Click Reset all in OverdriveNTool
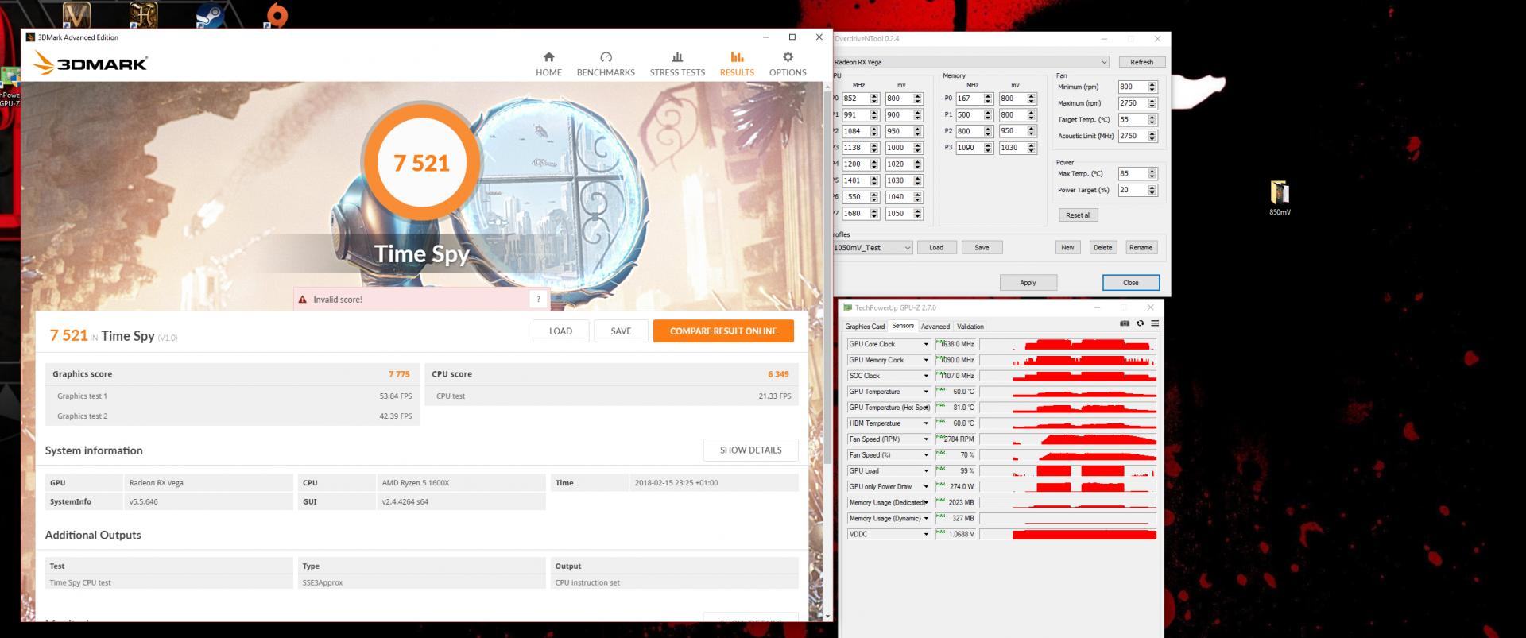The height and width of the screenshot is (638, 1526). coord(1078,215)
